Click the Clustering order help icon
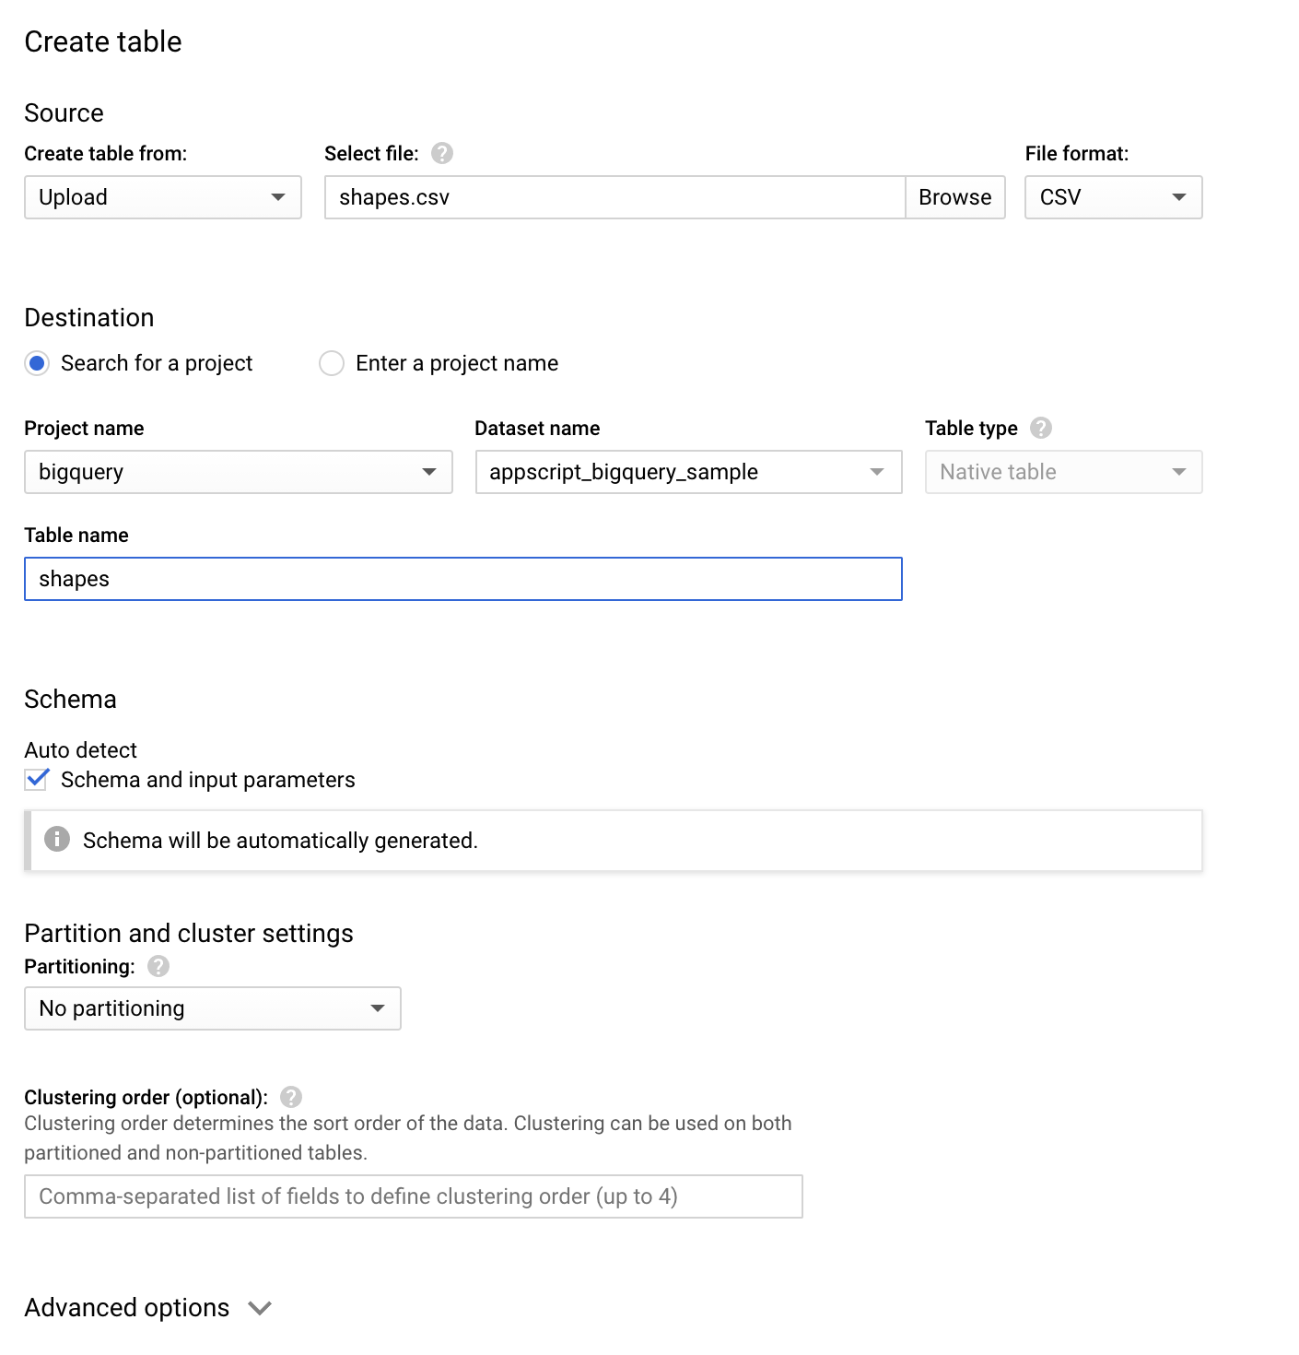This screenshot has height=1355, width=1299. point(290,1096)
